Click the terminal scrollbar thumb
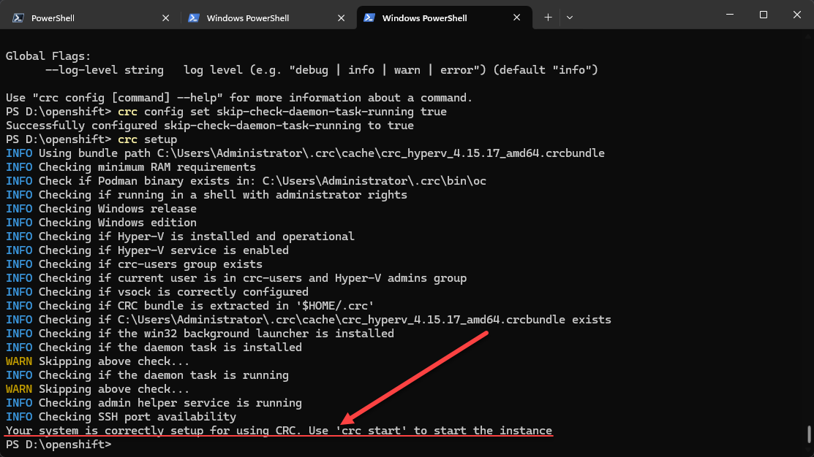The height and width of the screenshot is (457, 814). pos(808,434)
